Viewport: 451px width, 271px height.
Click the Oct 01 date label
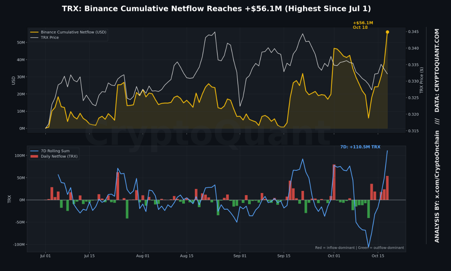coord(334,256)
